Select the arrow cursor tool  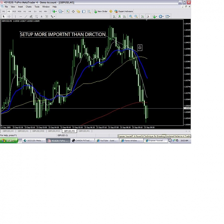pos(4,16)
